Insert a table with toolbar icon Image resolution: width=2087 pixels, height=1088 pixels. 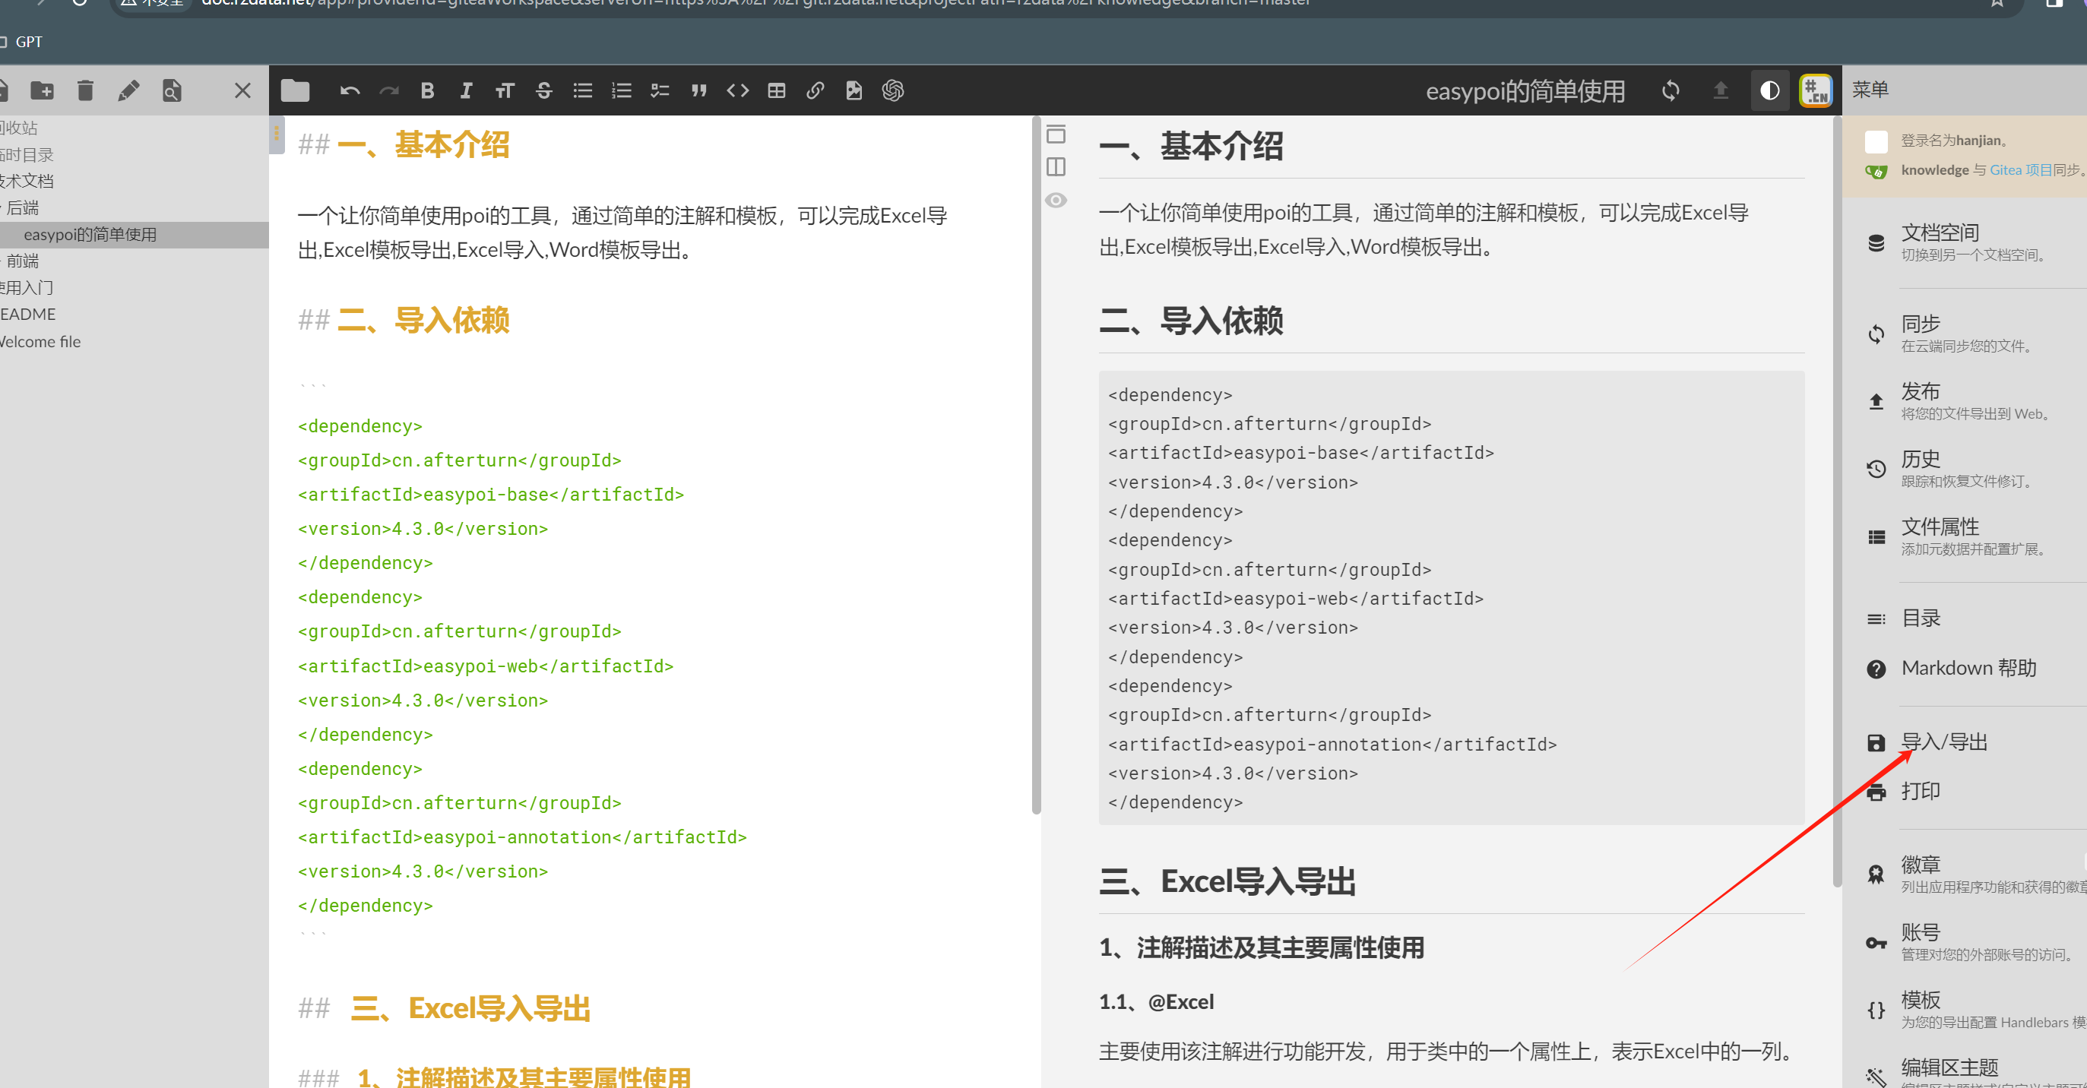pos(776,90)
